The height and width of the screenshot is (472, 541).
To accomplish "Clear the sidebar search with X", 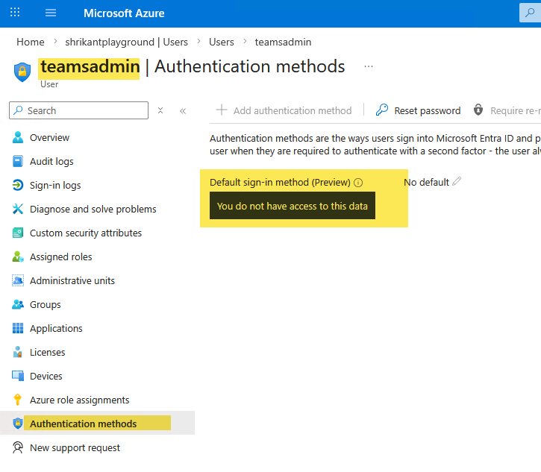I will point(160,110).
